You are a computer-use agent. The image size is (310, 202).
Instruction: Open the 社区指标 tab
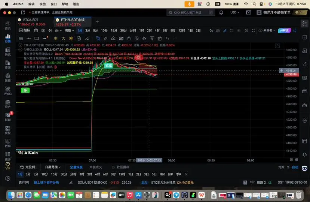121,167
